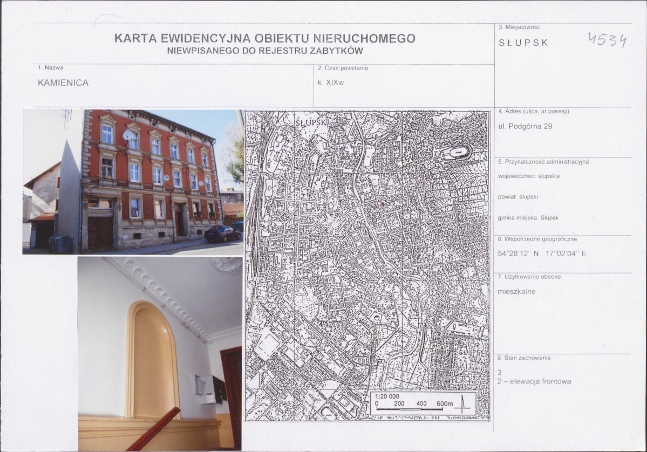Click the 'gmina miejska: Słupsk' line

528,218
